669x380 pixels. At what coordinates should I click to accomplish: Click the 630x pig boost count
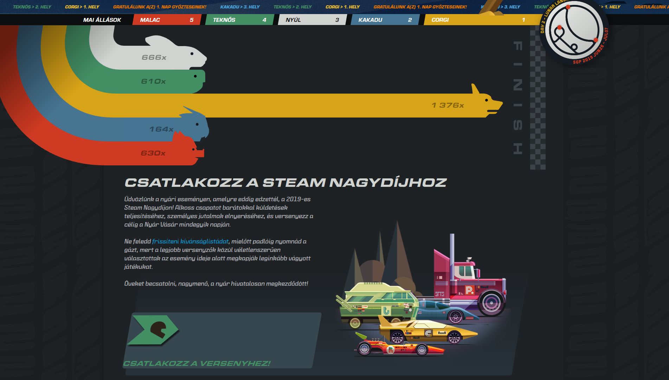point(153,153)
